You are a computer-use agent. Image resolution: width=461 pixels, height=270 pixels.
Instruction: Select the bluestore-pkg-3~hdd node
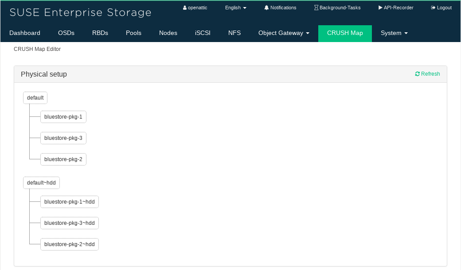70,223
